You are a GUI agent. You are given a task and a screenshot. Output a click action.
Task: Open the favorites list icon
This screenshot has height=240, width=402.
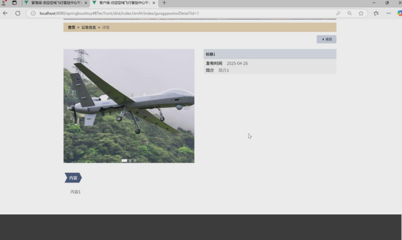pyautogui.click(x=376, y=13)
